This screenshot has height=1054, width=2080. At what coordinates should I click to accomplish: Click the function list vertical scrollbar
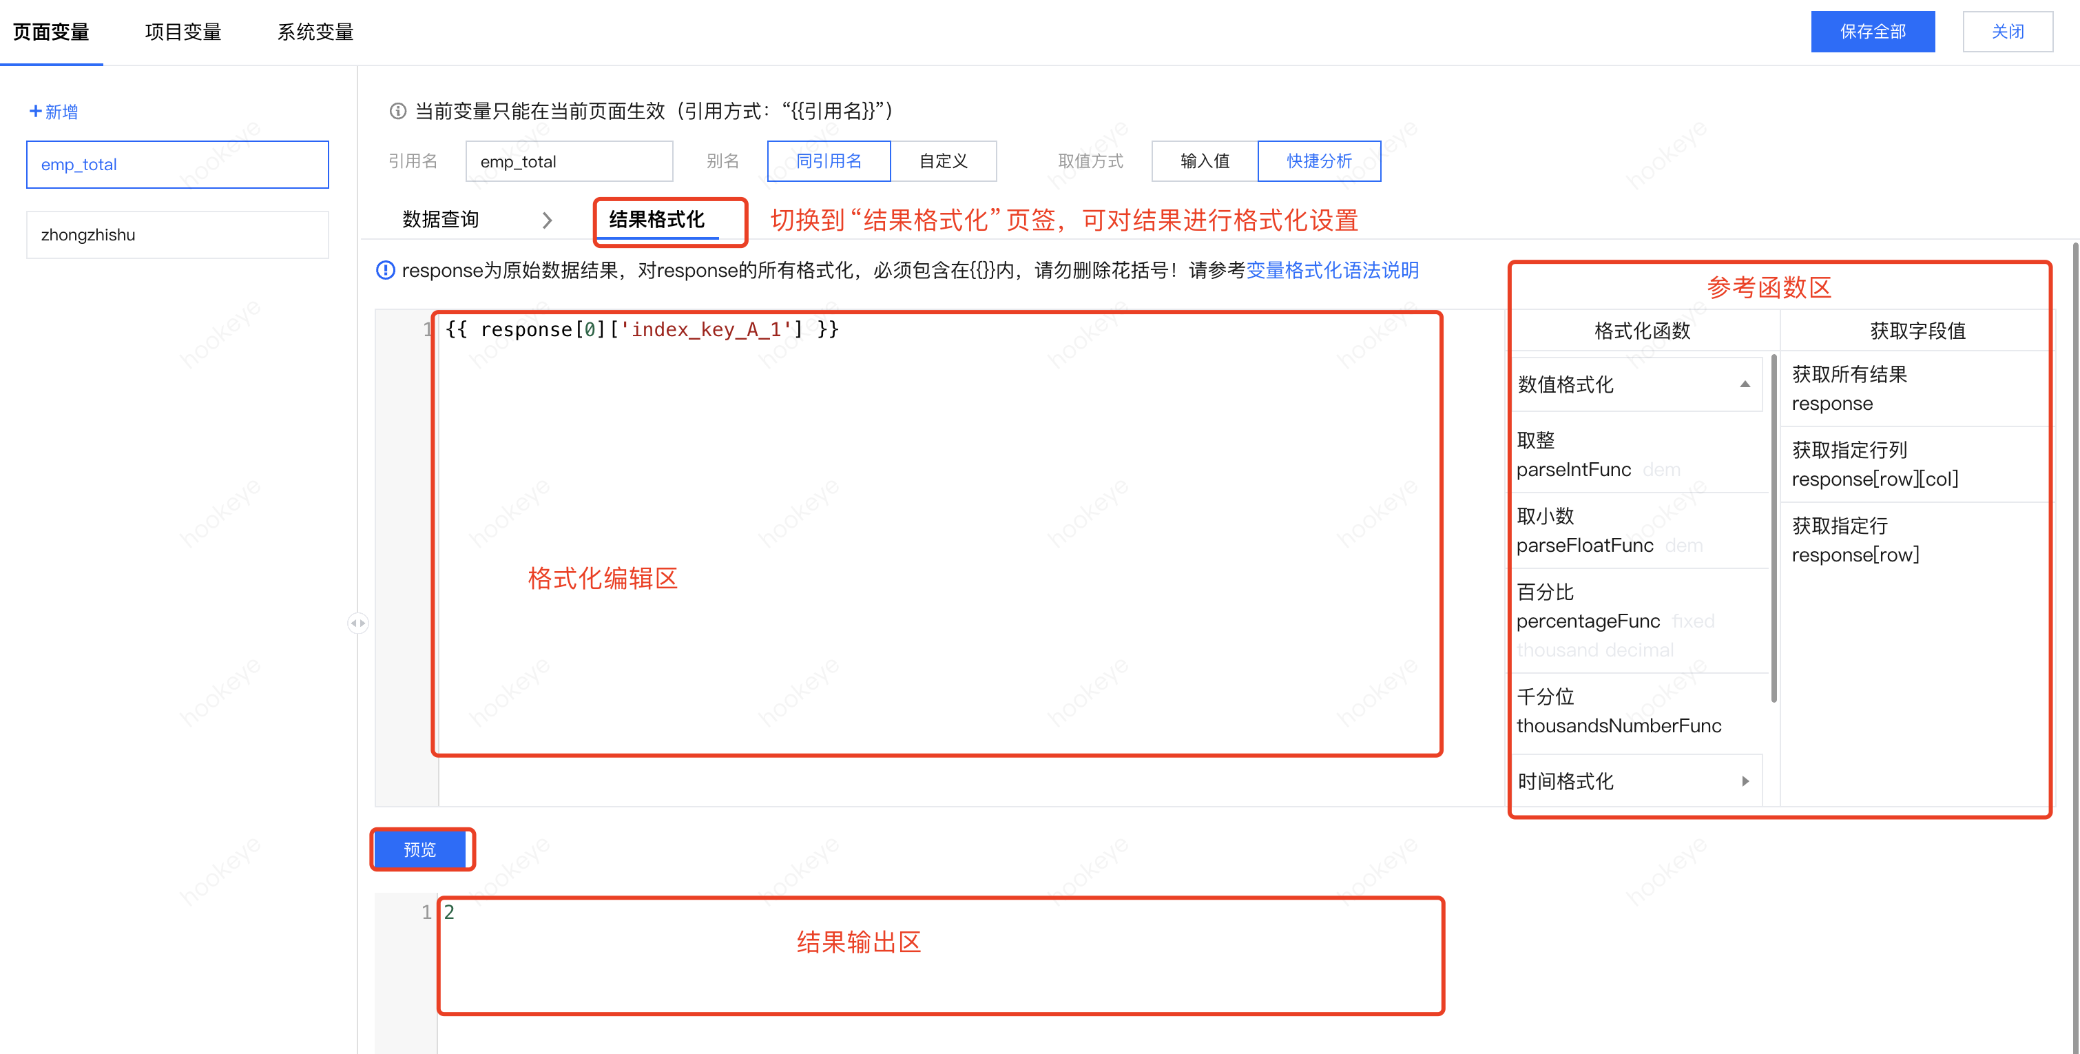click(1774, 529)
